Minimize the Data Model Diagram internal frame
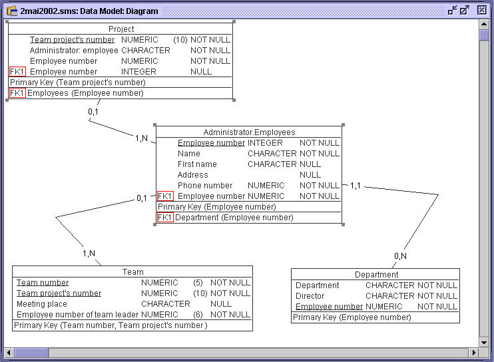Viewport: 494px width, 362px height. coord(453,10)
